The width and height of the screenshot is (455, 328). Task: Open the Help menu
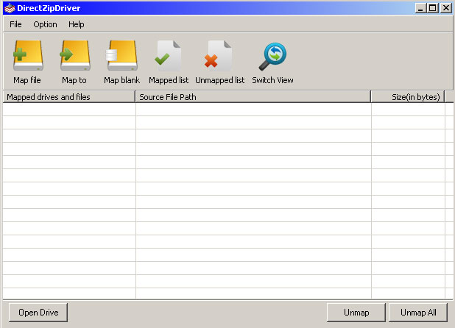coord(77,24)
